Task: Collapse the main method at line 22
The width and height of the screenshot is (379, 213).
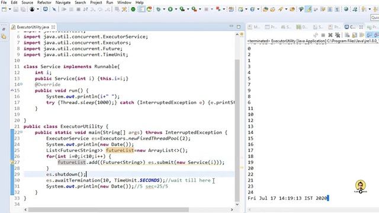Action: (21, 132)
